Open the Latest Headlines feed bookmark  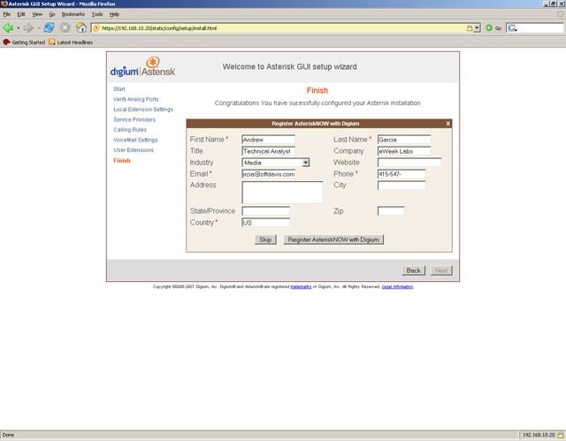pyautogui.click(x=71, y=42)
